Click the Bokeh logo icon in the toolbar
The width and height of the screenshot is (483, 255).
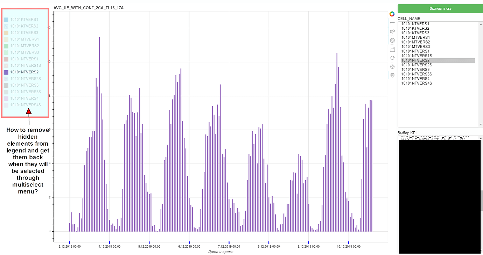pyautogui.click(x=392, y=14)
